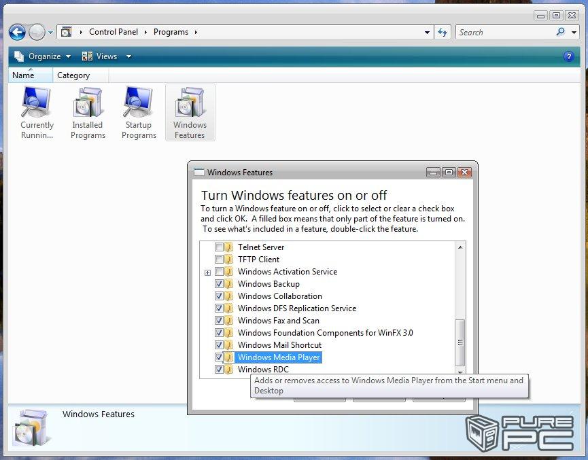Click the features list scrollbar thumb
The height and width of the screenshot is (460, 588).
tap(460, 342)
